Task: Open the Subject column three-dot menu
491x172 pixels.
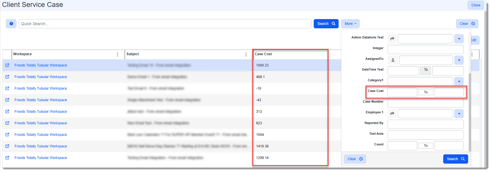Action: tap(246, 54)
